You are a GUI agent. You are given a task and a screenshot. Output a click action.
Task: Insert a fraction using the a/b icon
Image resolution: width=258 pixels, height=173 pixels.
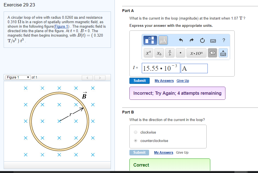pyautogui.click(x=169, y=53)
